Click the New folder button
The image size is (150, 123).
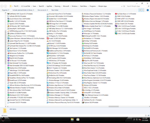click(x=55, y=10)
